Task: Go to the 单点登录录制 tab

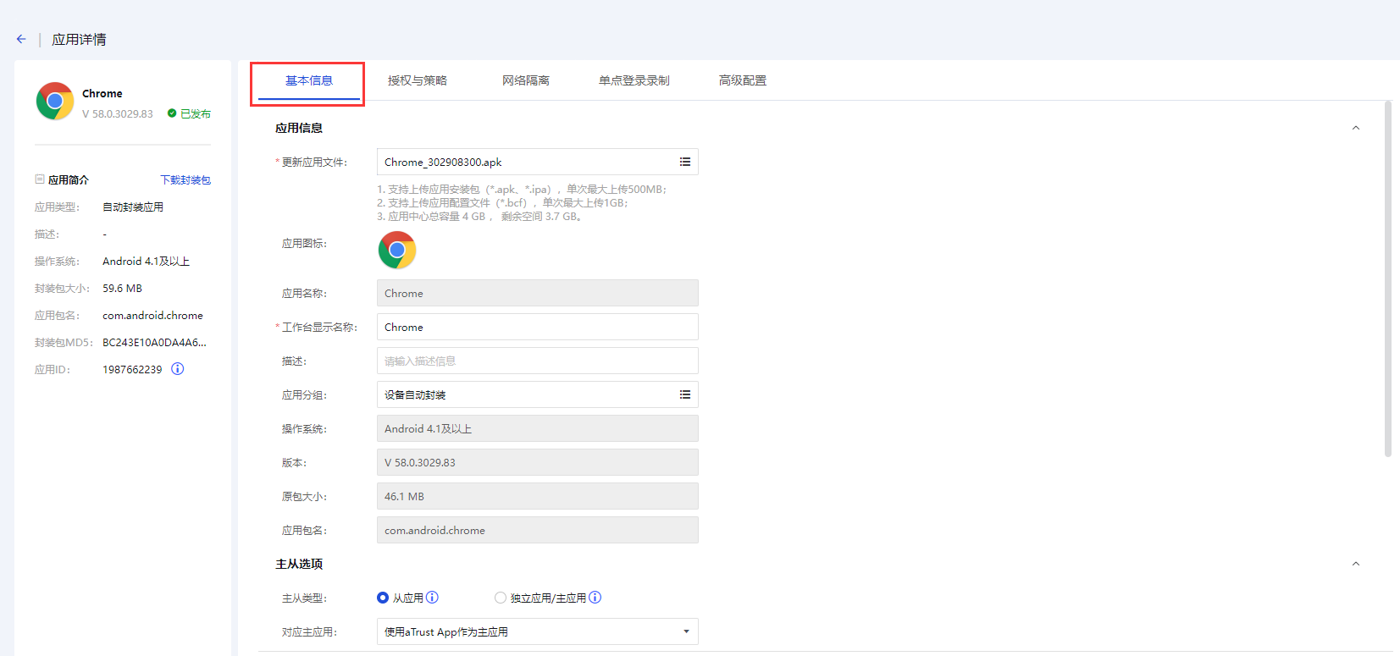Action: 634,80
